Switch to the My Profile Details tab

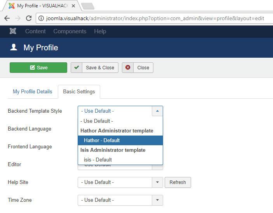[33, 92]
